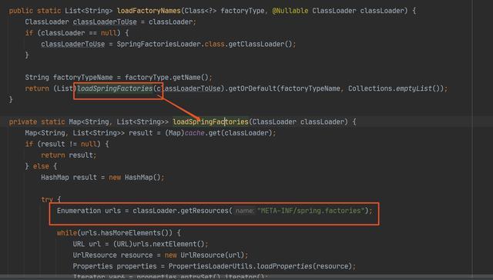This screenshot has height=280, width=493.
Task: Select the "META-INF/spring.factories" string literal
Action: tap(311, 211)
